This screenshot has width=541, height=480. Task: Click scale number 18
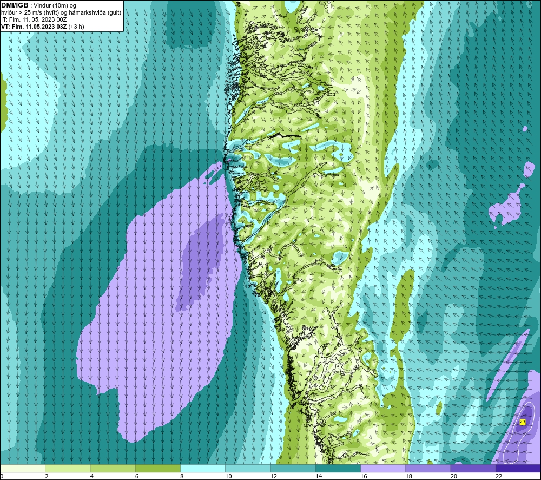coord(409,476)
